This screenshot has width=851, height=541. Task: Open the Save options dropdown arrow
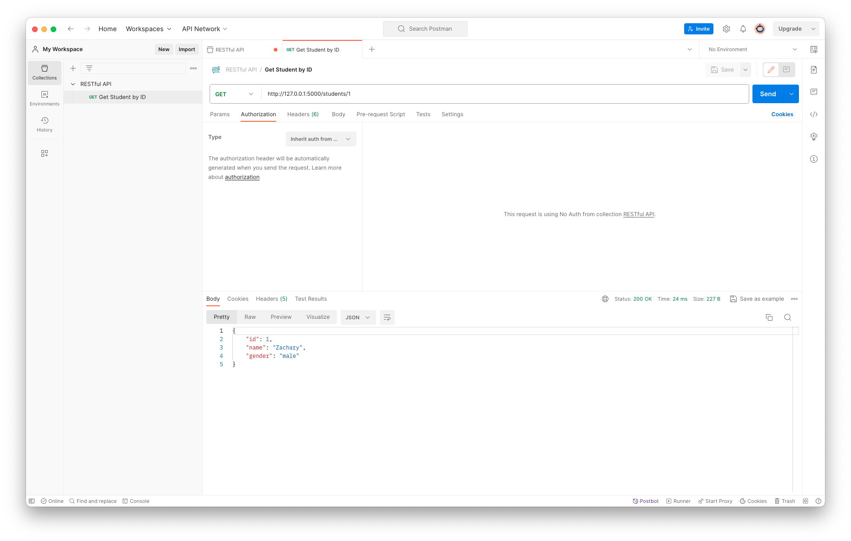(745, 70)
